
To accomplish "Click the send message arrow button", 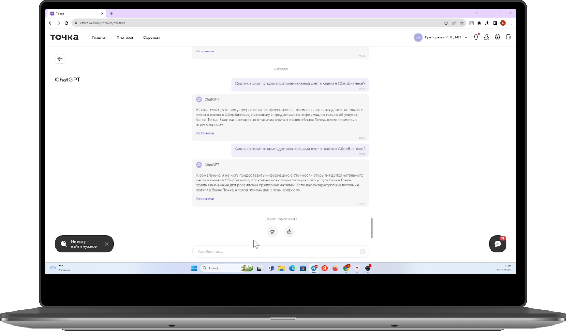I will [x=363, y=252].
